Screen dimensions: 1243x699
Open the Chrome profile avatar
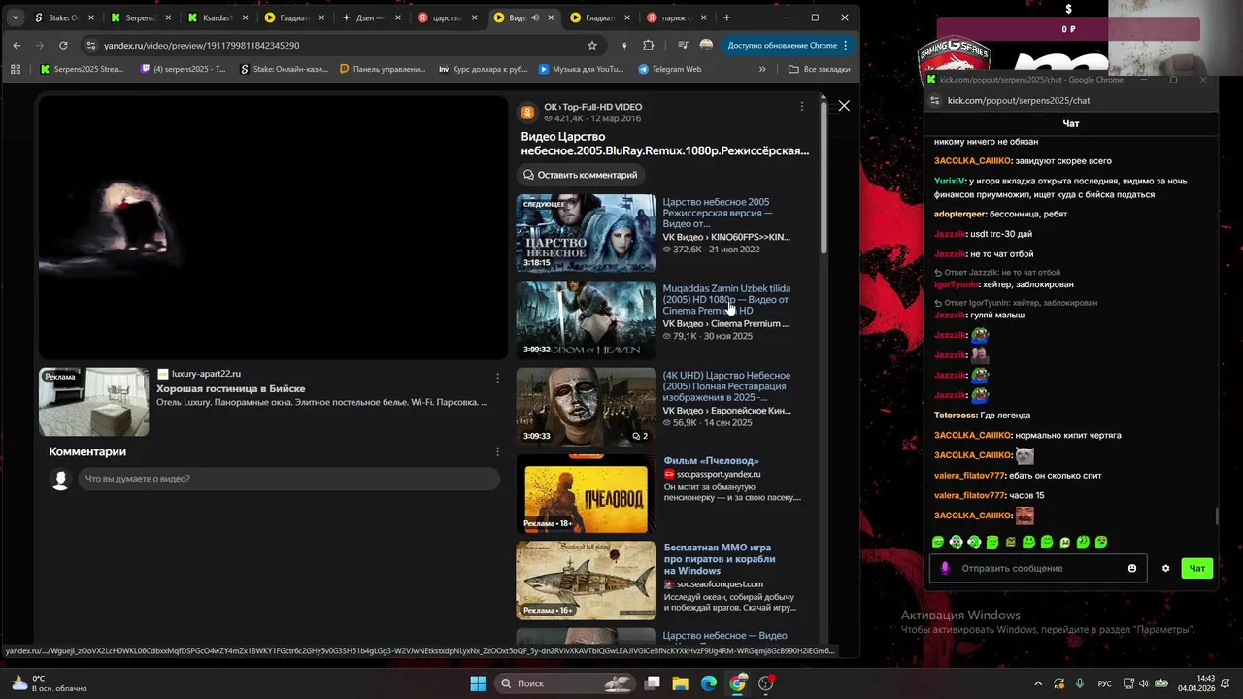coord(706,45)
